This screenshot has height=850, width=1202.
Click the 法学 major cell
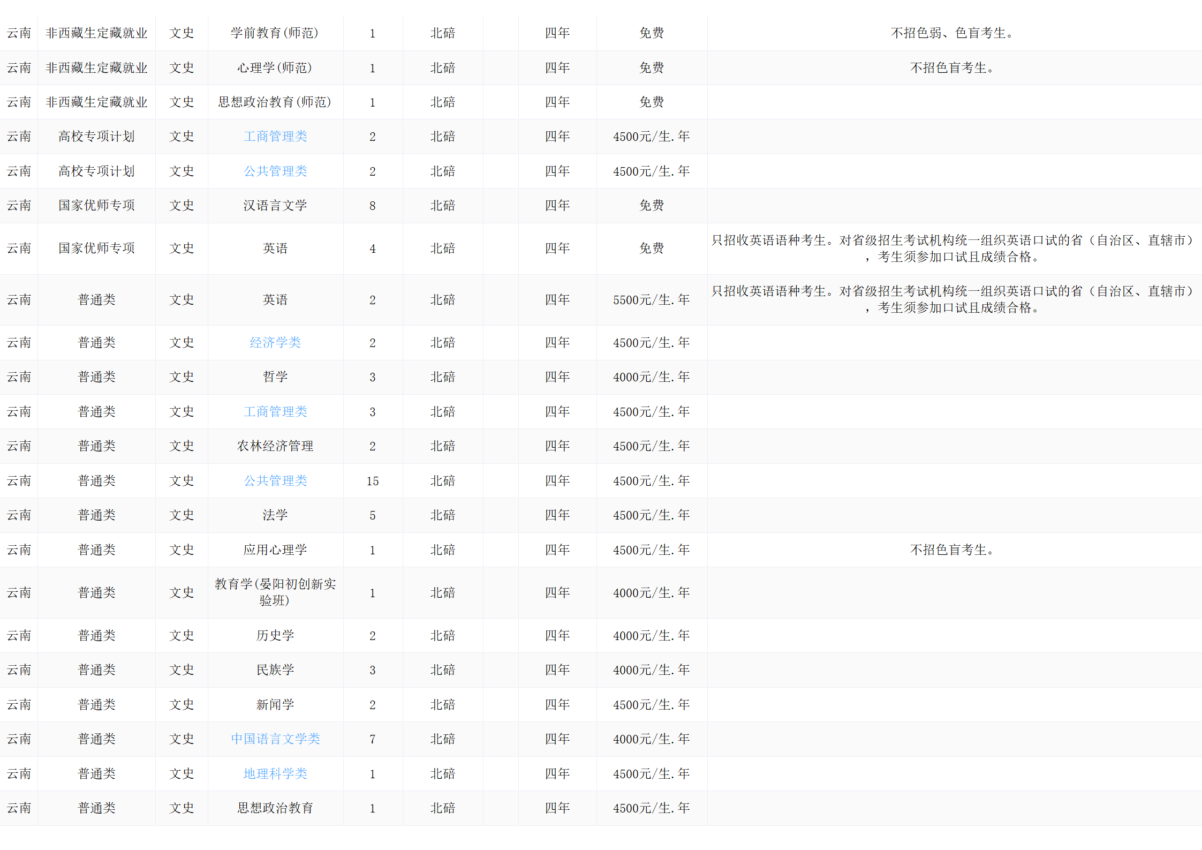pos(275,515)
